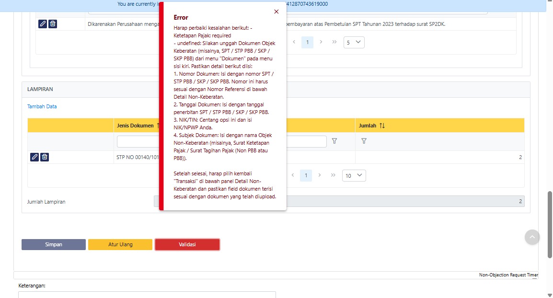Go to previous page in Lampiran paginator
553x298 pixels.
[293, 175]
